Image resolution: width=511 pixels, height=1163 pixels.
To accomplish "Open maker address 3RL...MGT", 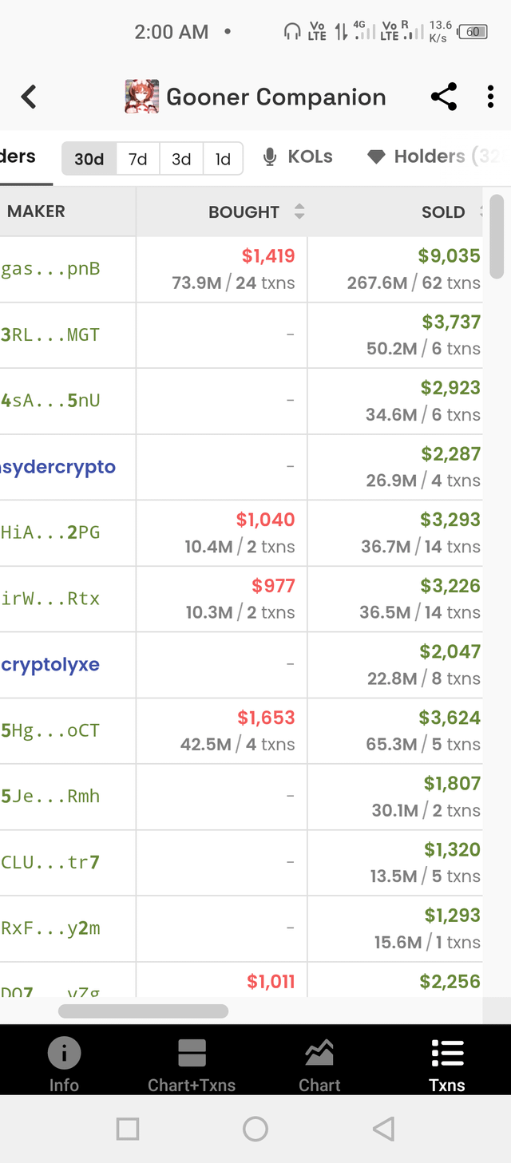I will [x=50, y=334].
